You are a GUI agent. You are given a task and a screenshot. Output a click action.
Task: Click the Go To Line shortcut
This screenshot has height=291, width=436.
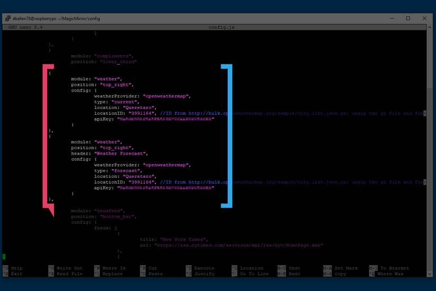[x=254, y=274]
